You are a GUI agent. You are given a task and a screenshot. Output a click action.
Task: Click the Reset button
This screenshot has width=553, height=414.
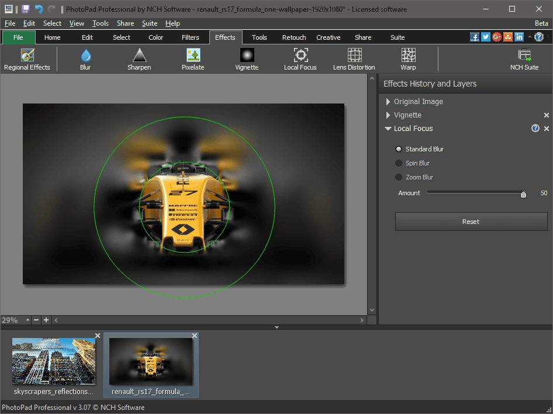click(x=471, y=222)
